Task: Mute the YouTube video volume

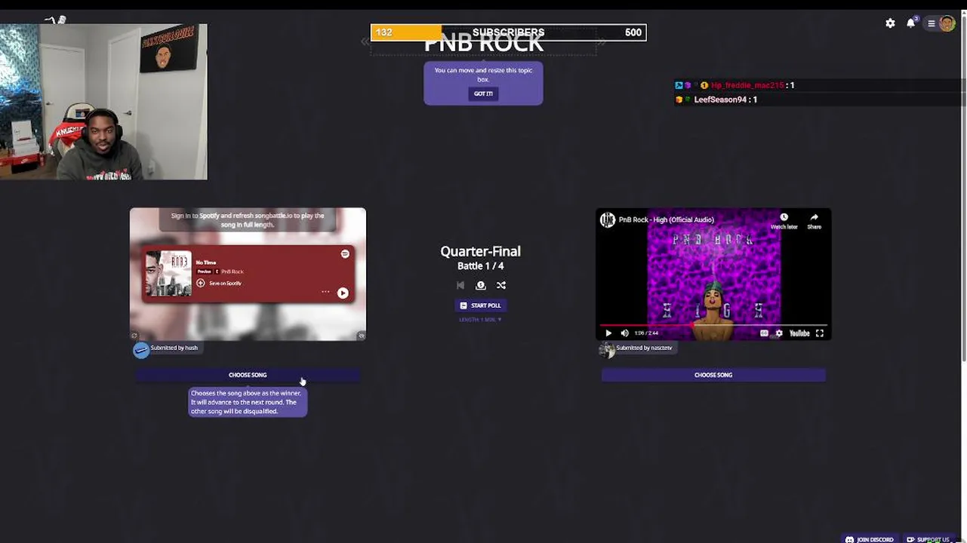Action: click(624, 333)
